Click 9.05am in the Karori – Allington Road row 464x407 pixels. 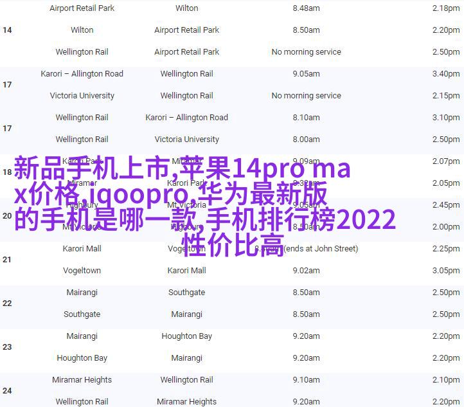[306, 74]
